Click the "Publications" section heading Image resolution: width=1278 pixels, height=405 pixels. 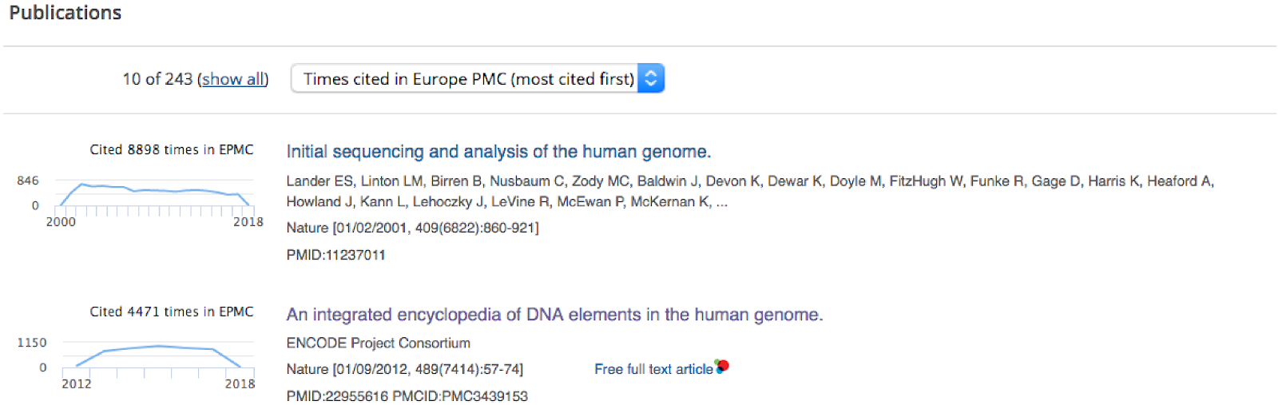tap(65, 13)
